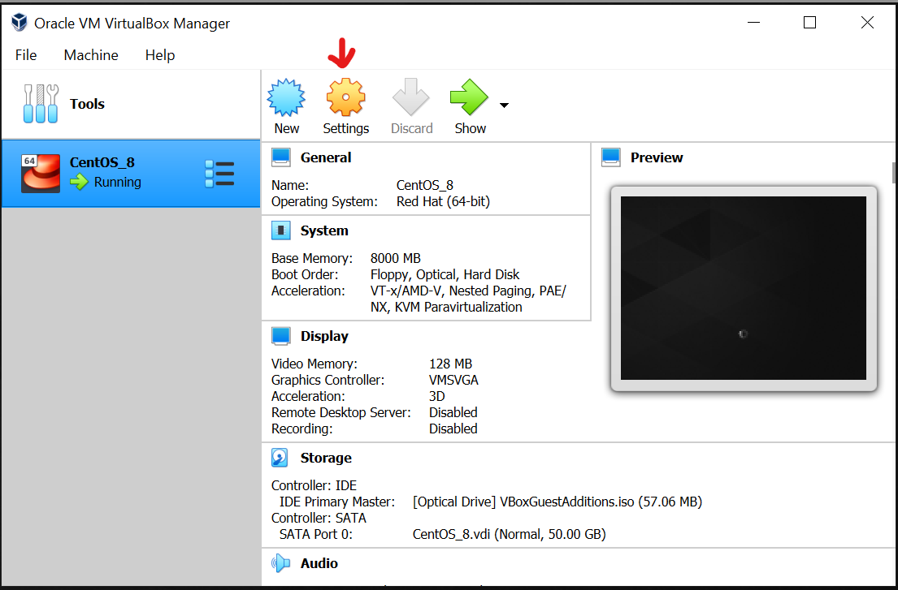
Task: Select the Tools wrench icon
Action: click(41, 104)
